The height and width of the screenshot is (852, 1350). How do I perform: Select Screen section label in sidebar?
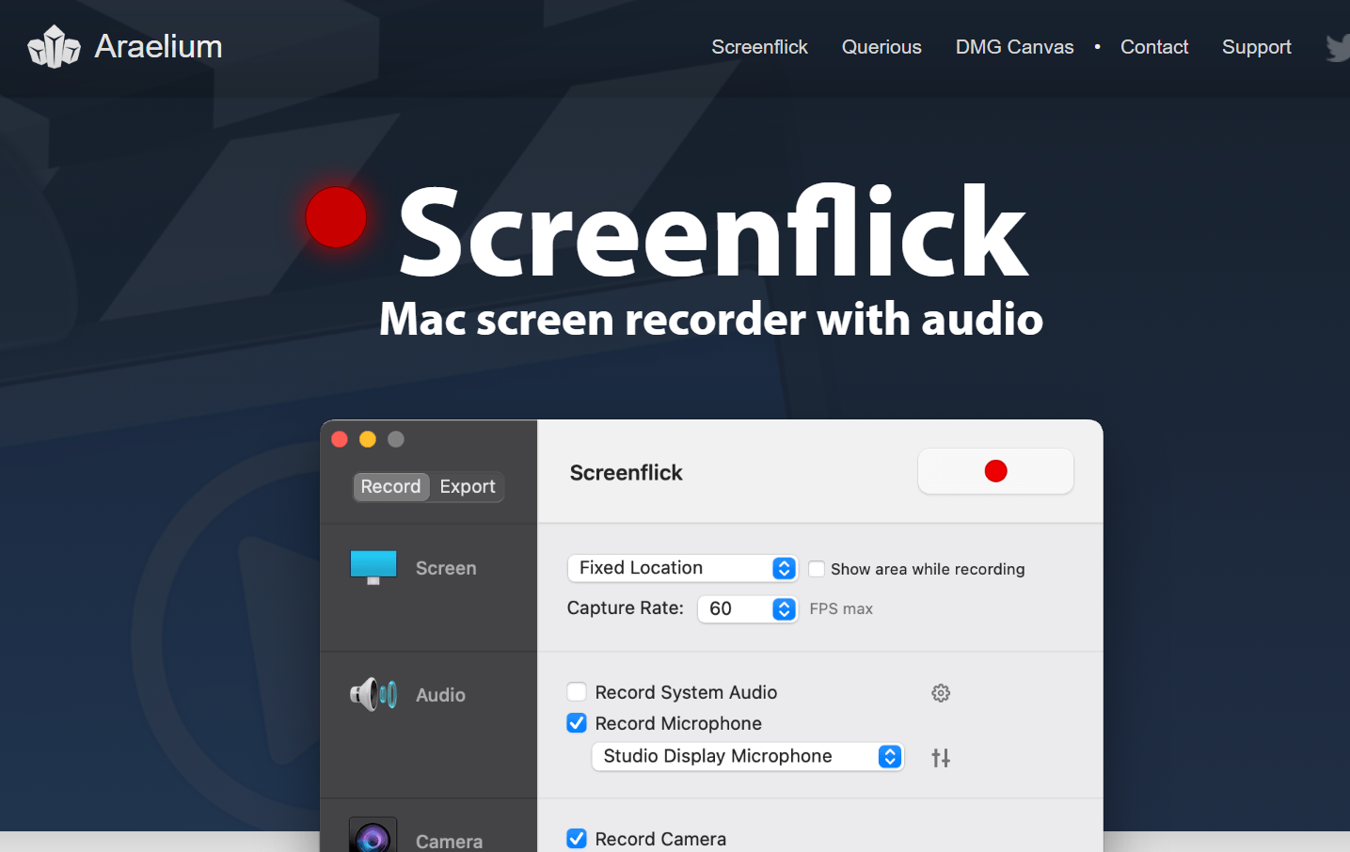446,568
